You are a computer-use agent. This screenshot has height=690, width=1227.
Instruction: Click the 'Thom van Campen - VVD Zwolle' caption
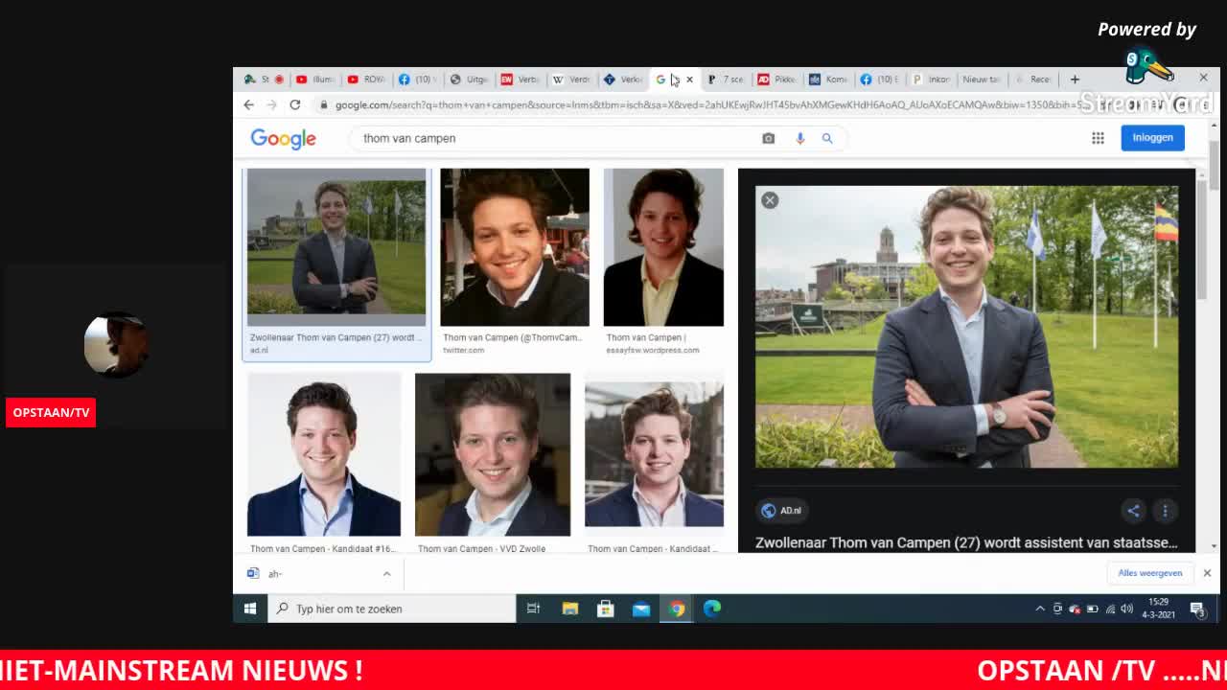(481, 549)
